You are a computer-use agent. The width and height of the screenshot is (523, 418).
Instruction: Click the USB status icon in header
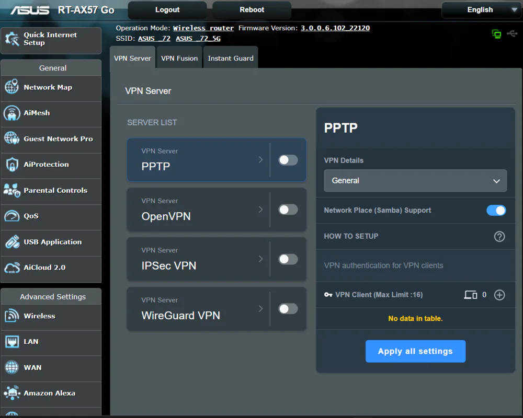tap(512, 33)
